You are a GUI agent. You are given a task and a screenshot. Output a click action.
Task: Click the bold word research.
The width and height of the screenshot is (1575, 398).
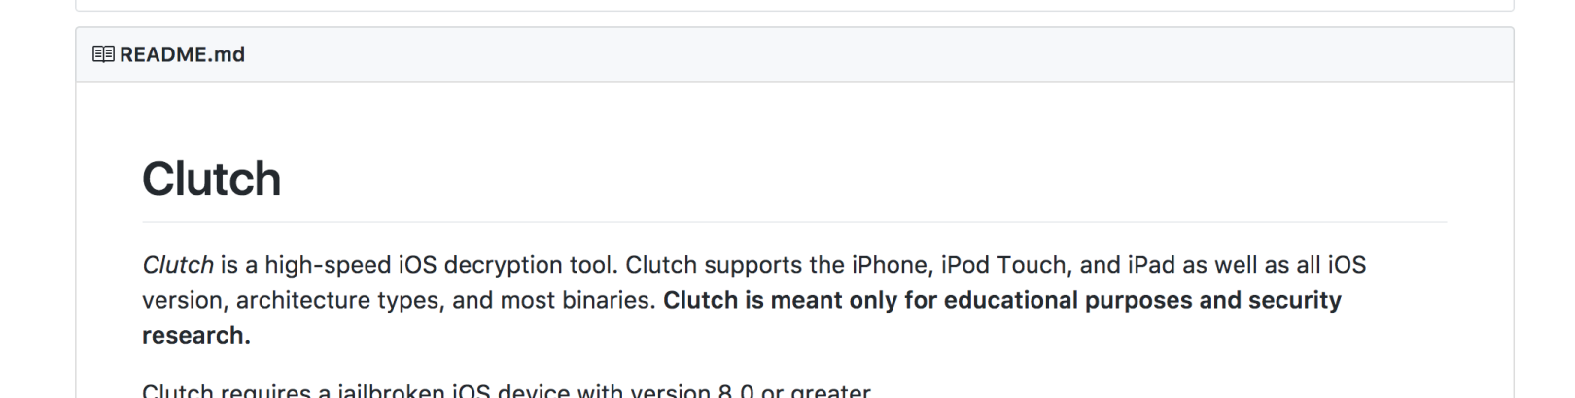(x=196, y=335)
